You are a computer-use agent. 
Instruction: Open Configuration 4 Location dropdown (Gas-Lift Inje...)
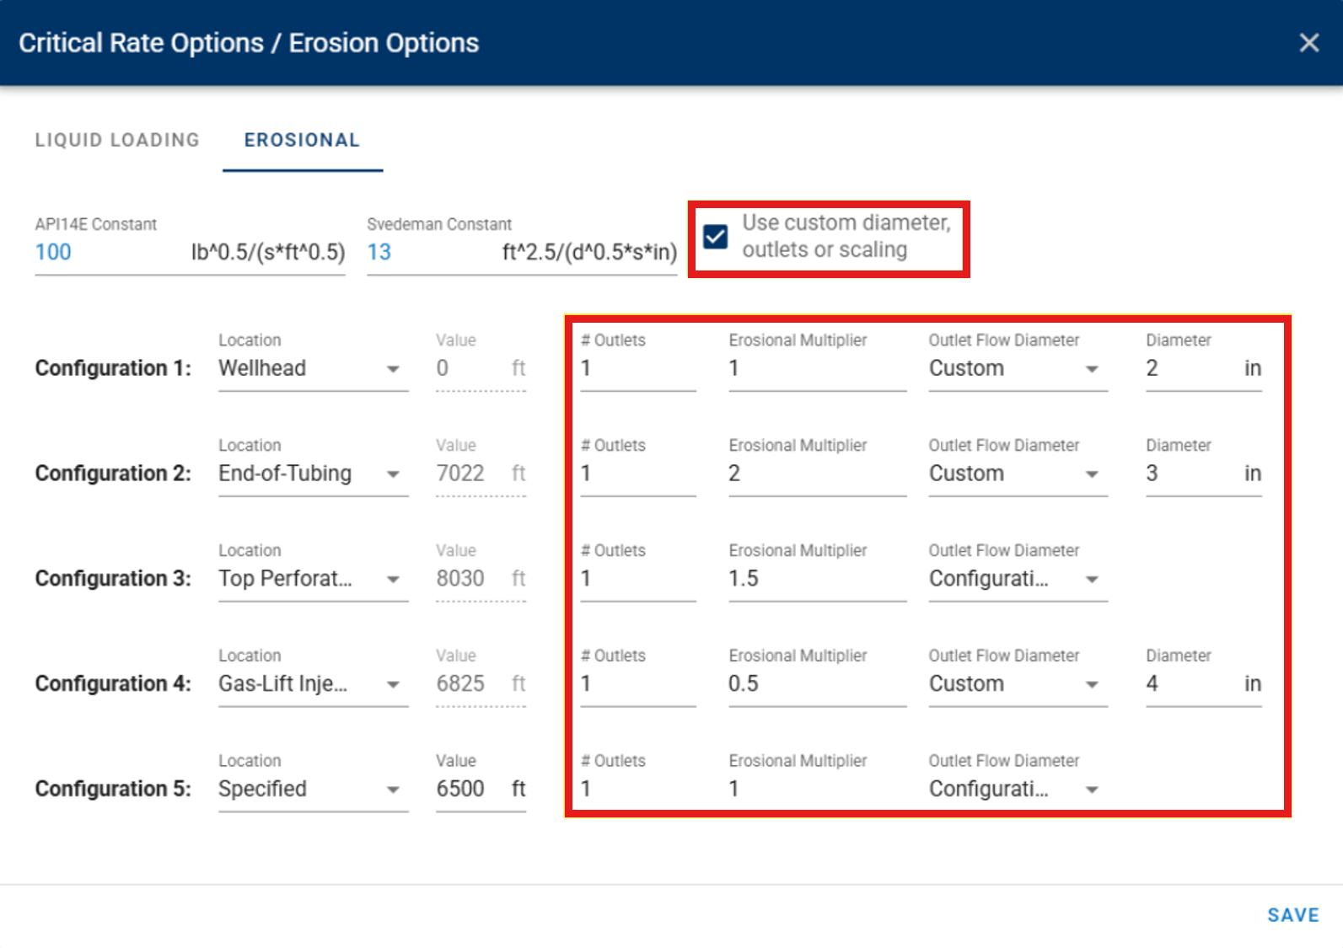click(x=313, y=684)
